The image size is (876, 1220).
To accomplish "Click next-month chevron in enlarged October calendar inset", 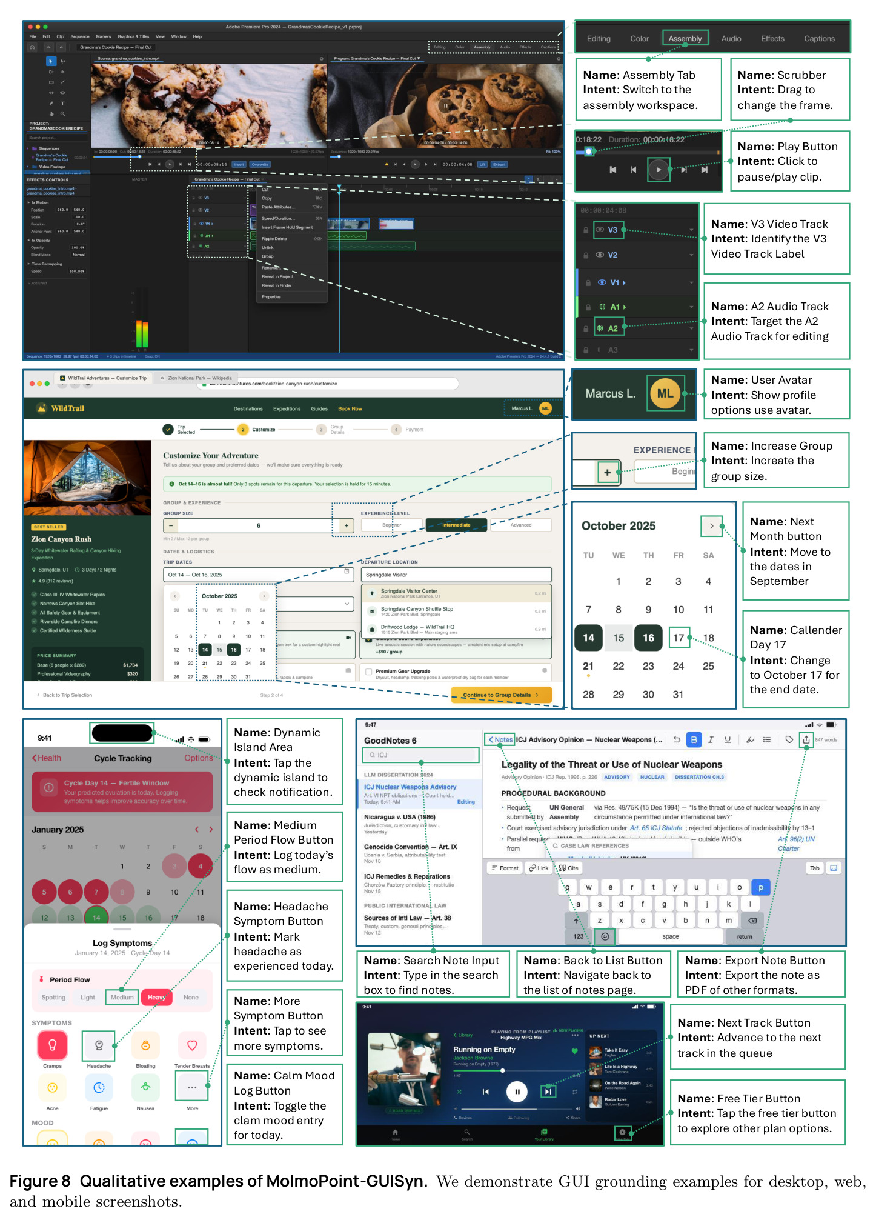I will pyautogui.click(x=711, y=526).
